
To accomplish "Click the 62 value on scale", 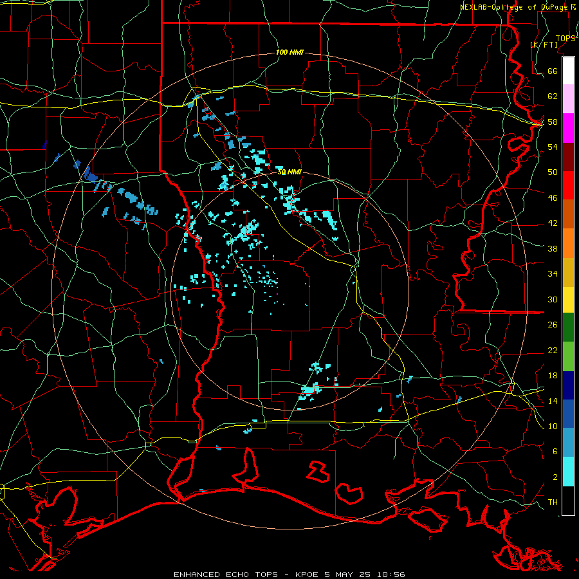I will [553, 96].
